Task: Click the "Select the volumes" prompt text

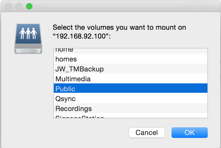Action: (x=119, y=27)
